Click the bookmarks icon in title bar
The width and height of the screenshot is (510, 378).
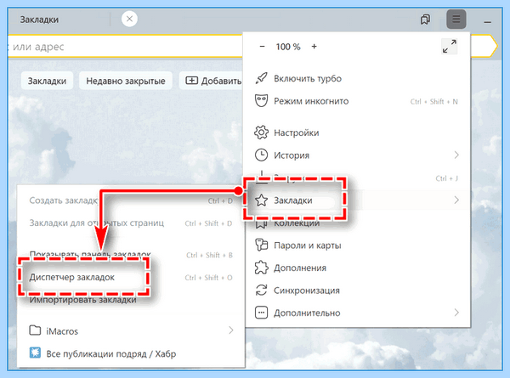point(426,20)
